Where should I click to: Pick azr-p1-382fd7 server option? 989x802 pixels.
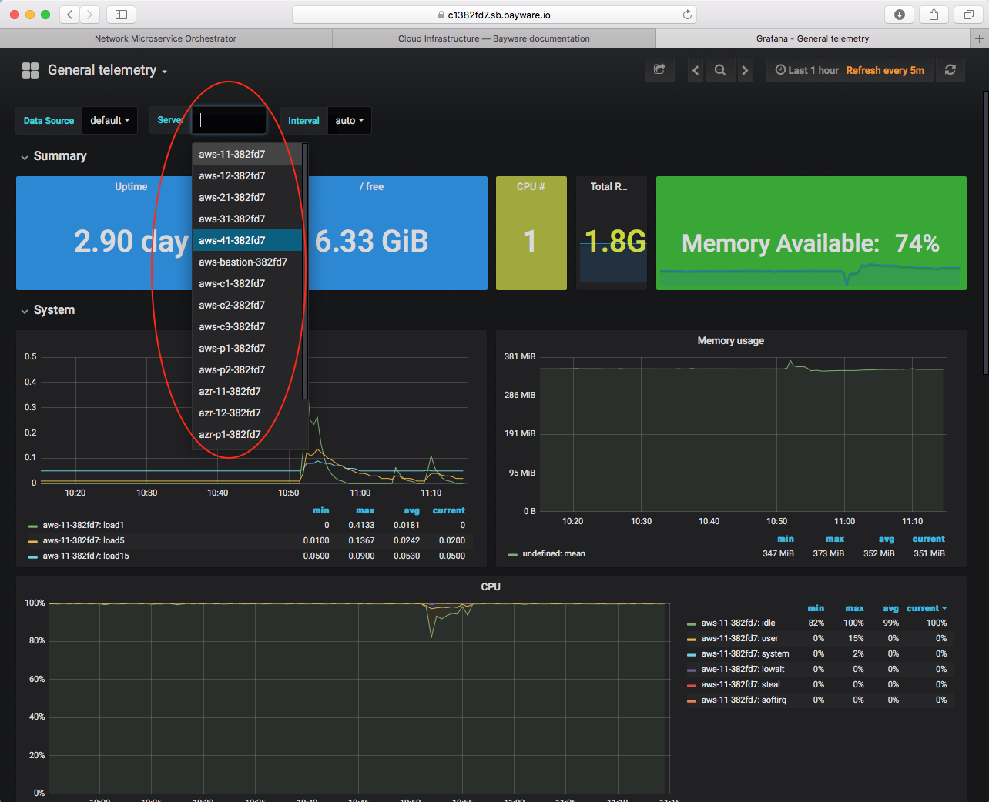click(247, 434)
